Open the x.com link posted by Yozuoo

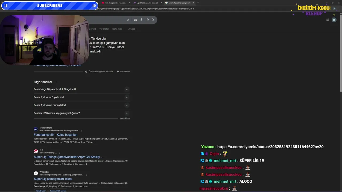tap(270, 147)
